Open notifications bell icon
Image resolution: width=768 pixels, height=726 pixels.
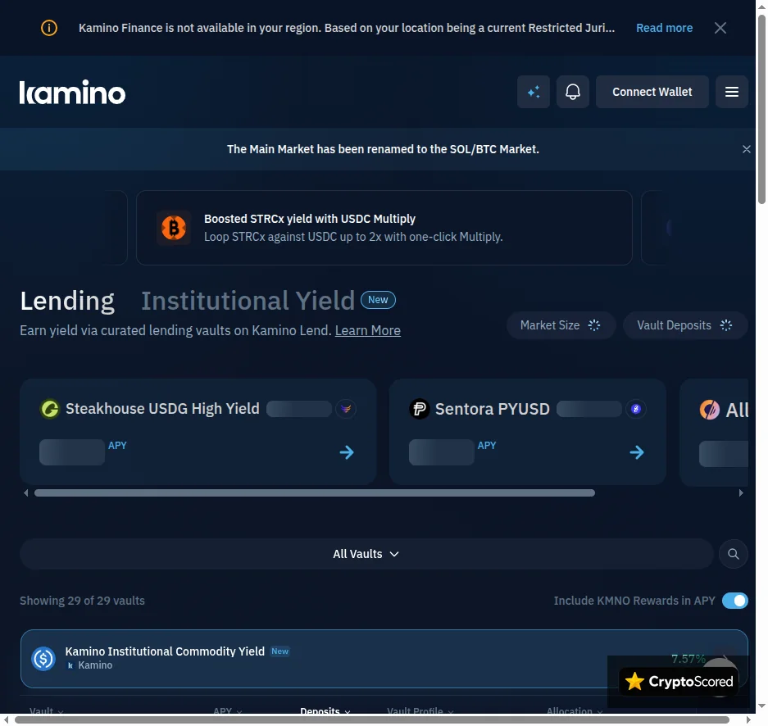(x=573, y=92)
